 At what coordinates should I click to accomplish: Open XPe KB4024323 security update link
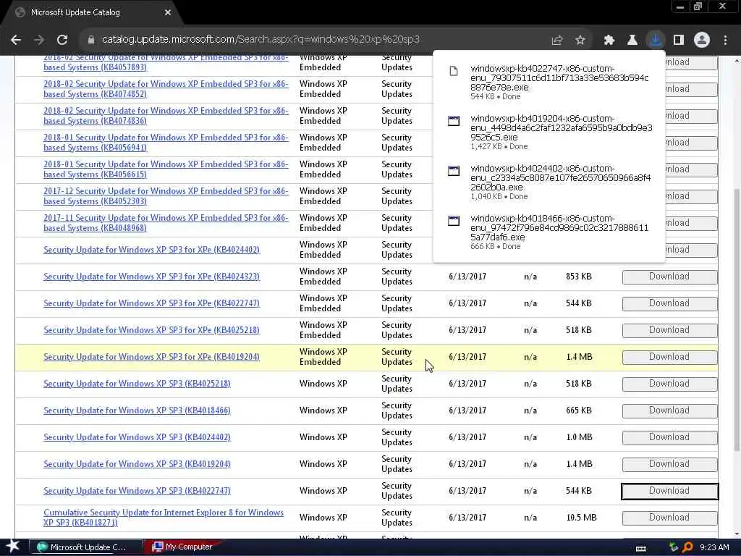pyautogui.click(x=152, y=277)
